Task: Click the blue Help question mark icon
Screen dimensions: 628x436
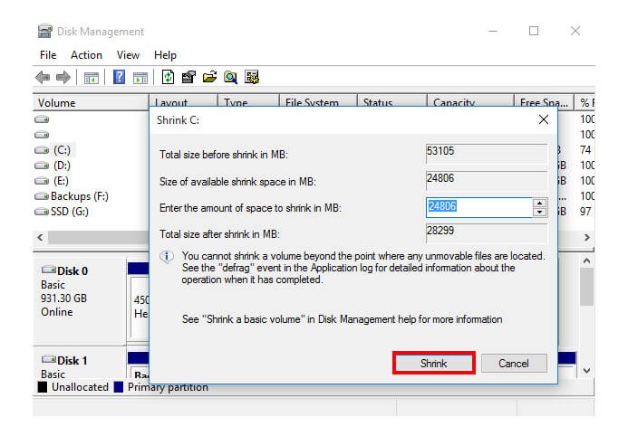Action: point(119,78)
